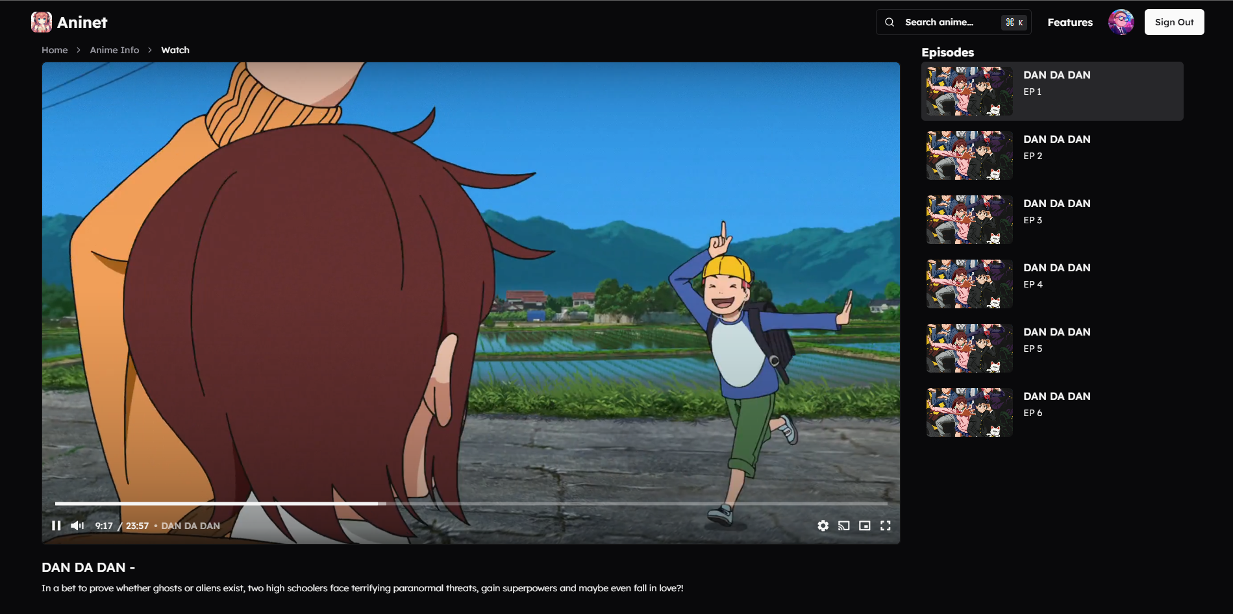This screenshot has width=1233, height=614.
Task: Open the EP 6 thumbnail
Action: click(969, 412)
